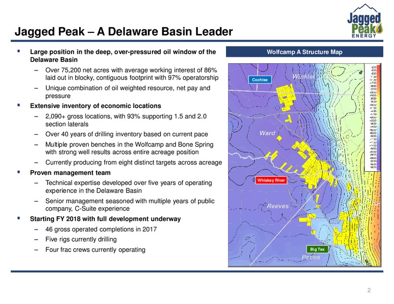This screenshot has height=304, width=394.
Task: Click 'Five rigs currently drilling' line
Action: click(x=81, y=239)
